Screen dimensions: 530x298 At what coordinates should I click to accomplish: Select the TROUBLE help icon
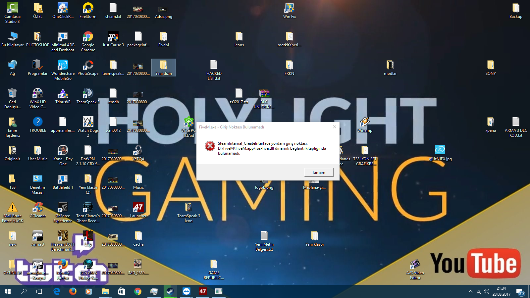tap(38, 125)
